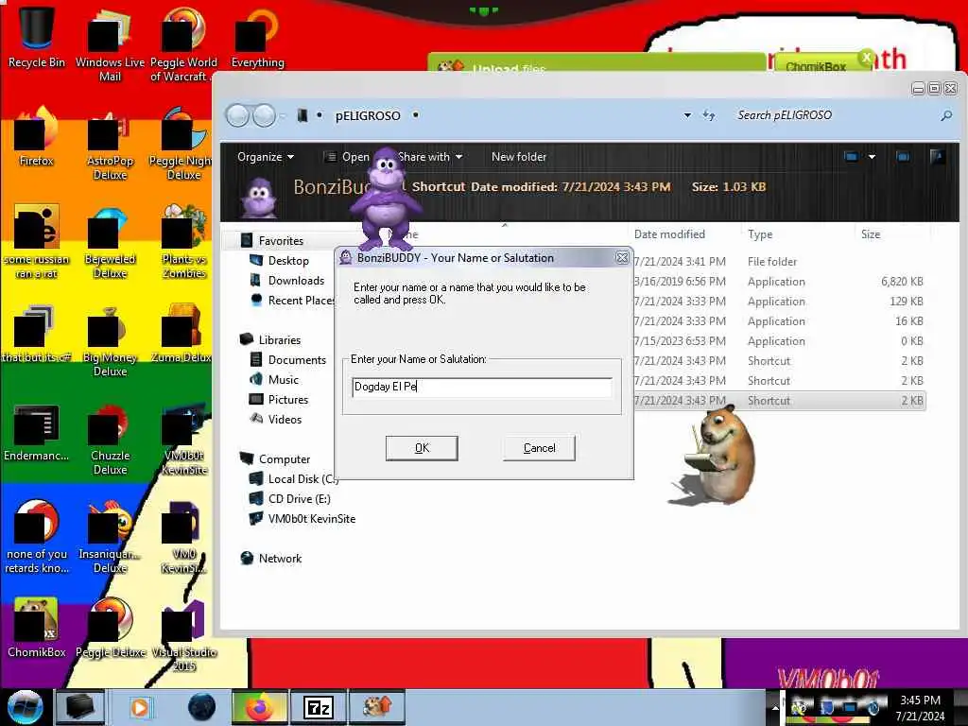
Task: Open the Insaniquarium Deluxe desktop icon
Action: click(110, 537)
